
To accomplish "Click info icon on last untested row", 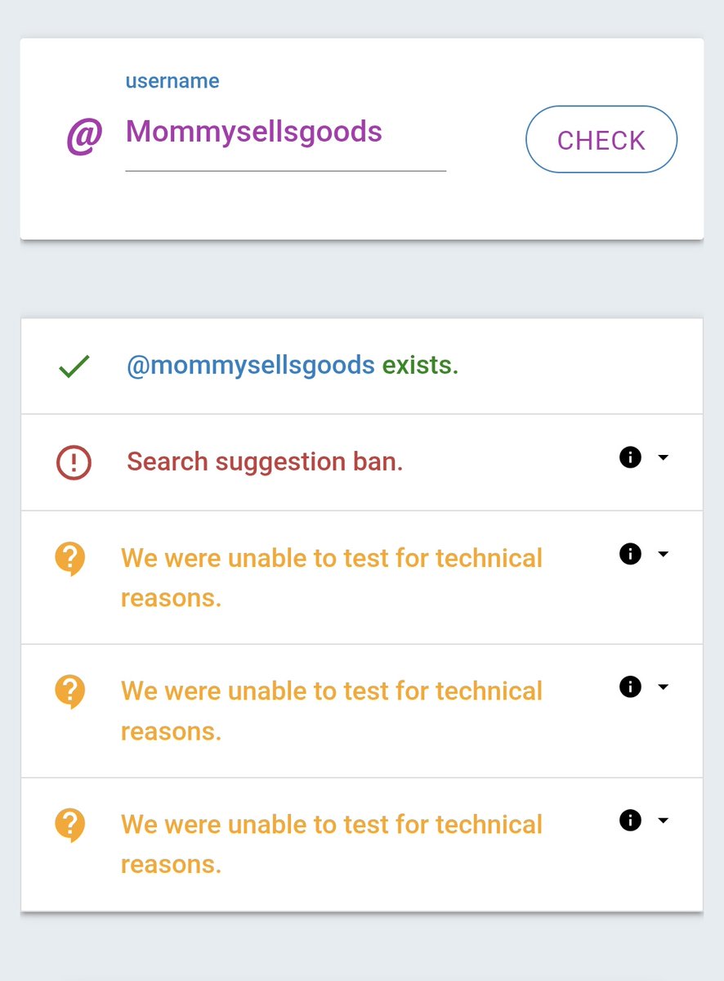I will pos(630,821).
